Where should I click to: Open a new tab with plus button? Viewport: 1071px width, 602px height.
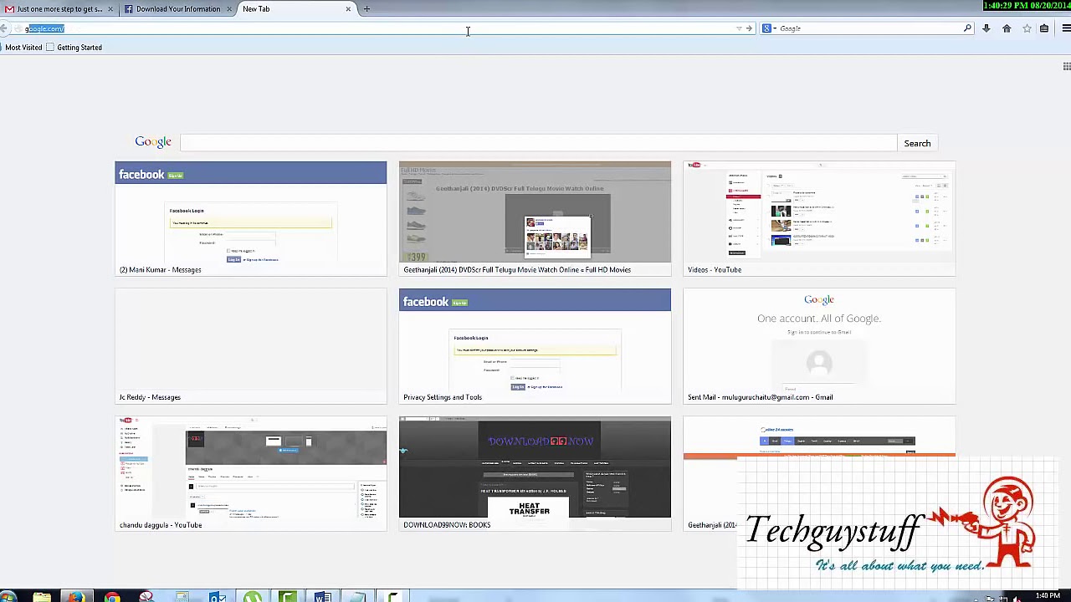click(x=366, y=9)
